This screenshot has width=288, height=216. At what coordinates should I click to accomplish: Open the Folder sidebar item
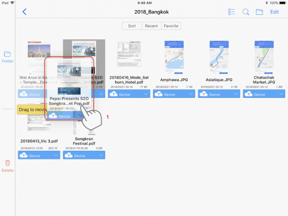click(x=7, y=57)
